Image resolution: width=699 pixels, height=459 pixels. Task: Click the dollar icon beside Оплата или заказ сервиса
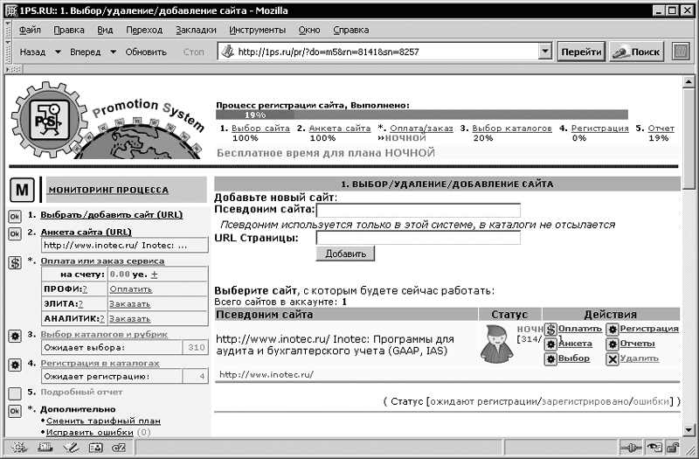15,263
